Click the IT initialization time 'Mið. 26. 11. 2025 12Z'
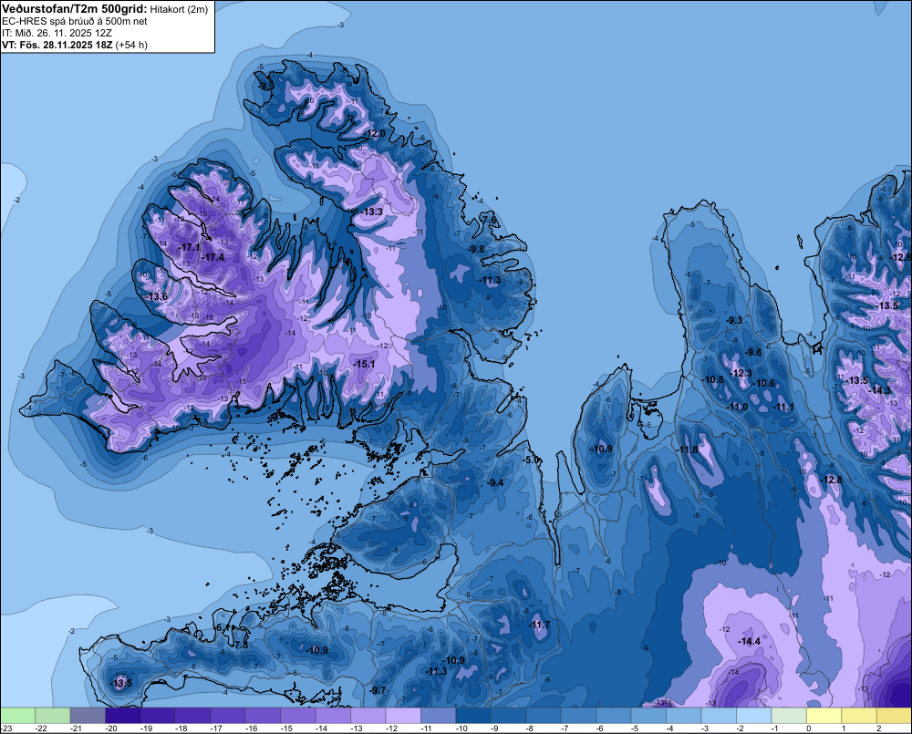 [x=62, y=33]
